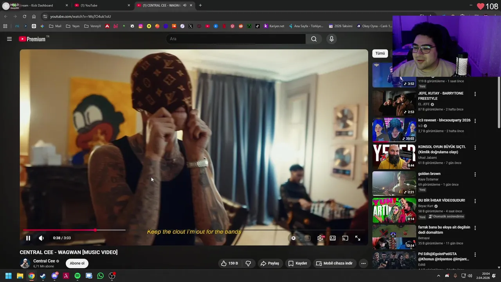Click Mobil cihaza indir button
The height and width of the screenshot is (282, 501).
pyautogui.click(x=334, y=263)
